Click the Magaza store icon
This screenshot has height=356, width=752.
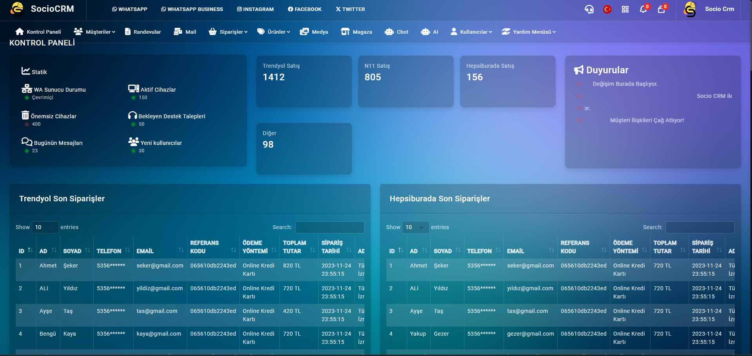pos(345,32)
